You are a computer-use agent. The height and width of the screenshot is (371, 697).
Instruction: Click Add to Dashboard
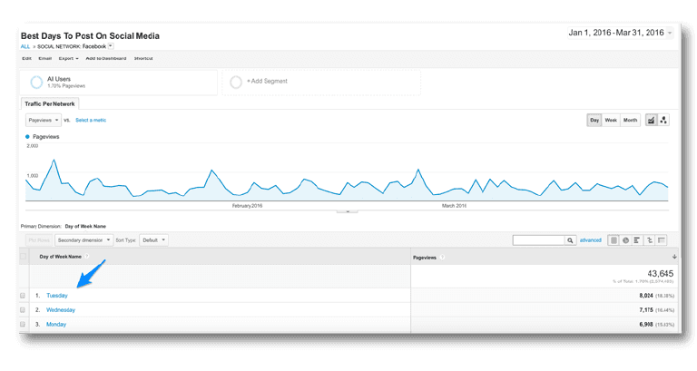(106, 58)
